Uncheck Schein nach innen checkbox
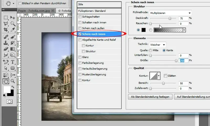 [x=80, y=34]
